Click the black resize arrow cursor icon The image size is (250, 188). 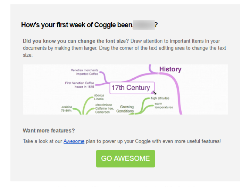click(155, 93)
